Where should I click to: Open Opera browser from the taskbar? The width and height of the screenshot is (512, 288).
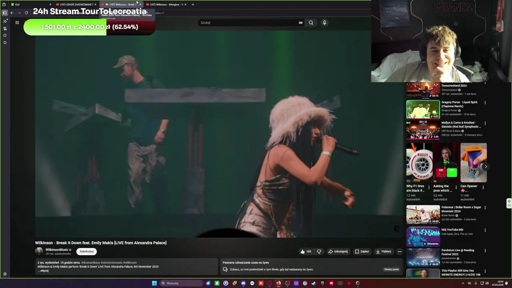click(270, 283)
